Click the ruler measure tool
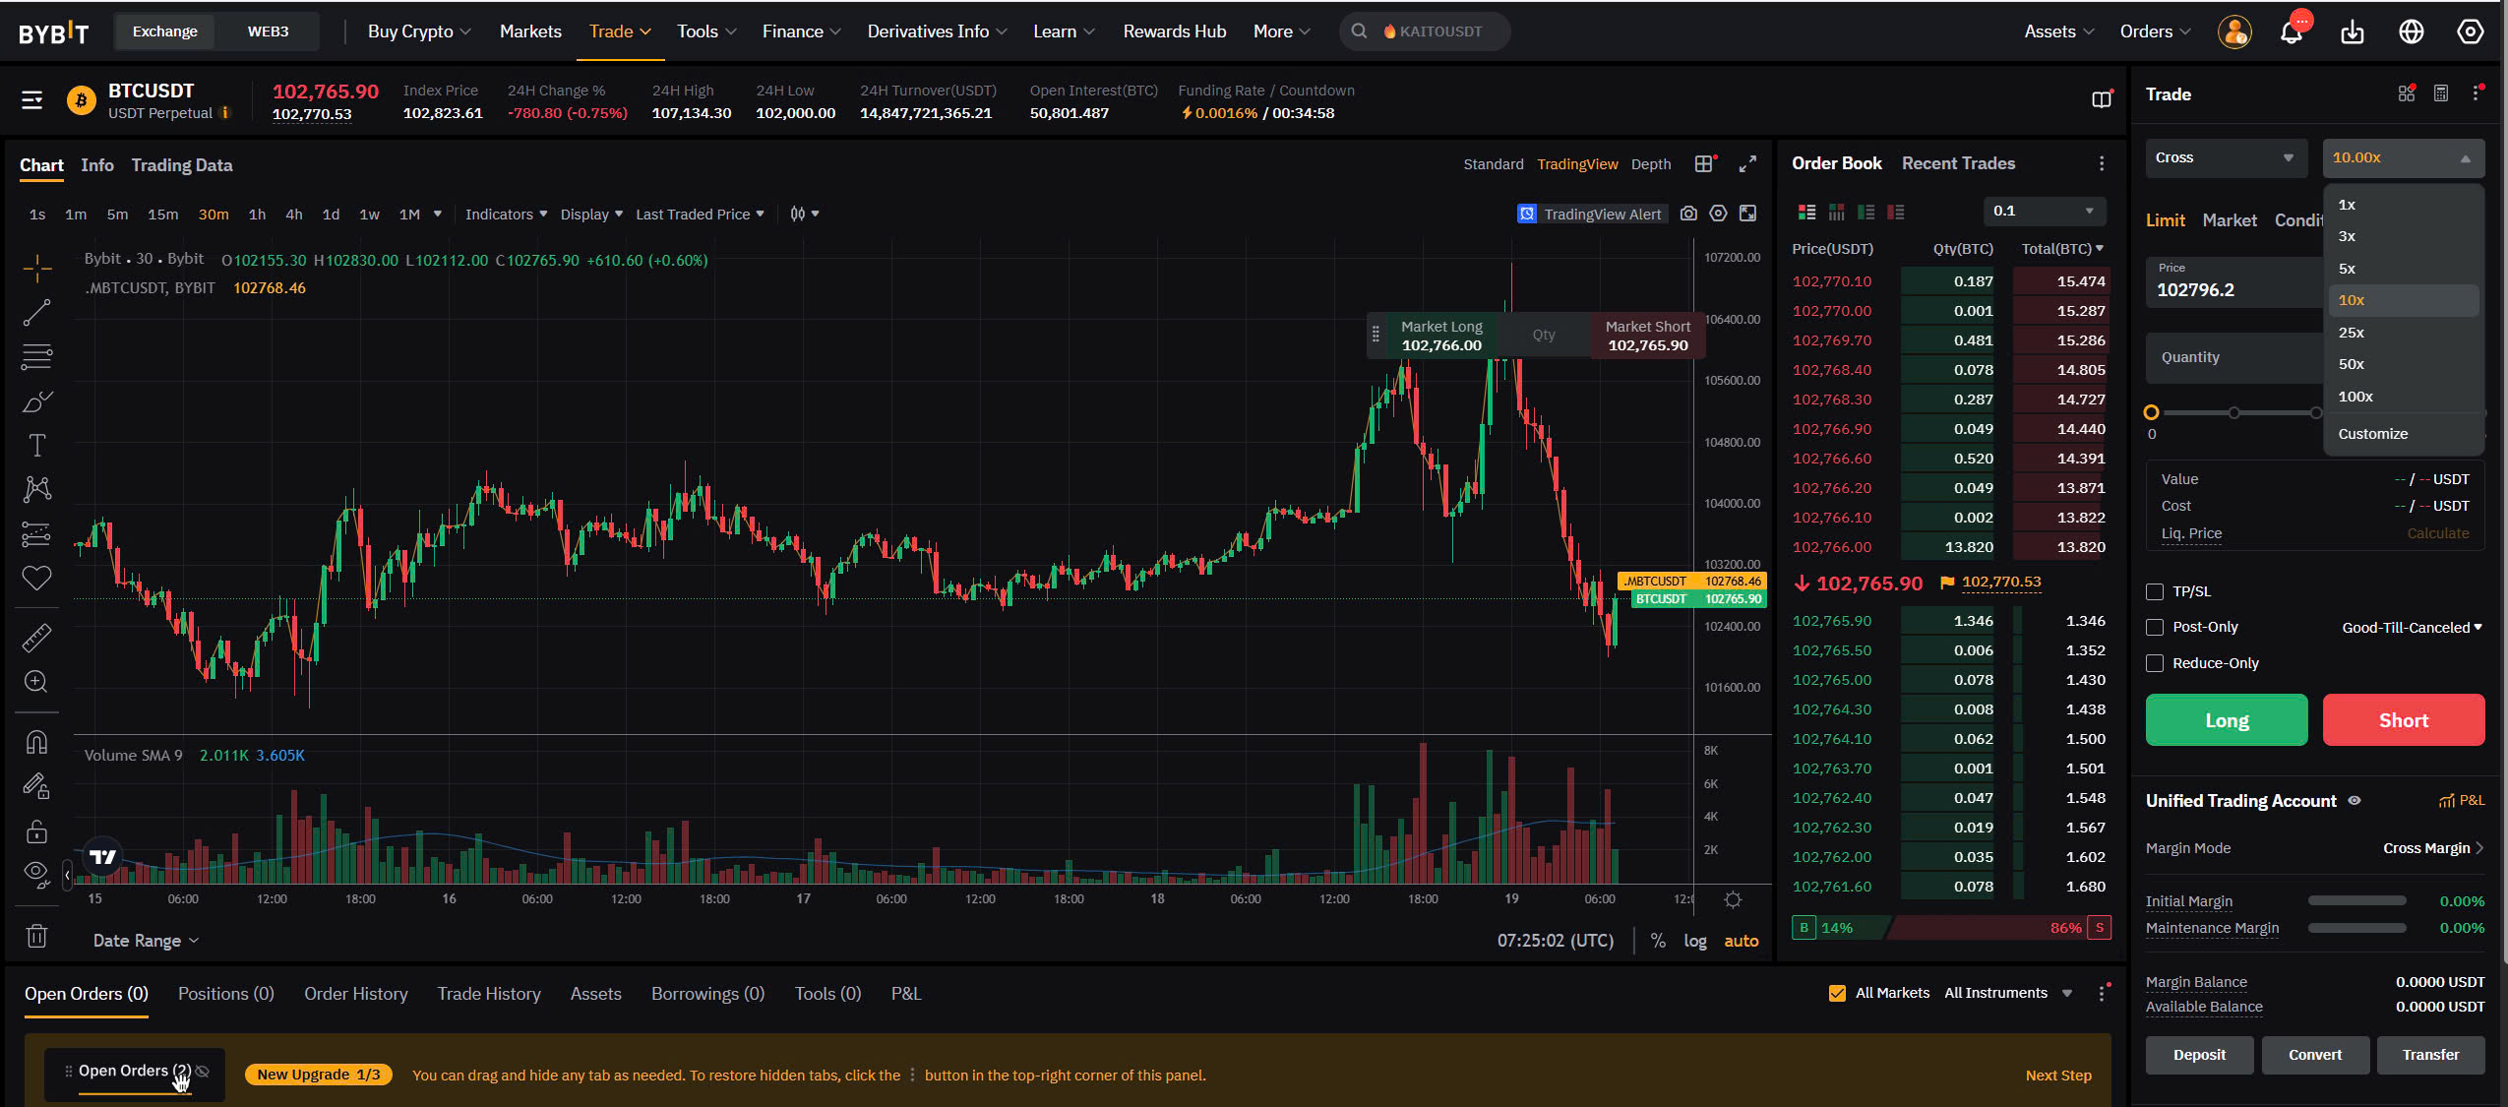The image size is (2508, 1107). (36, 638)
